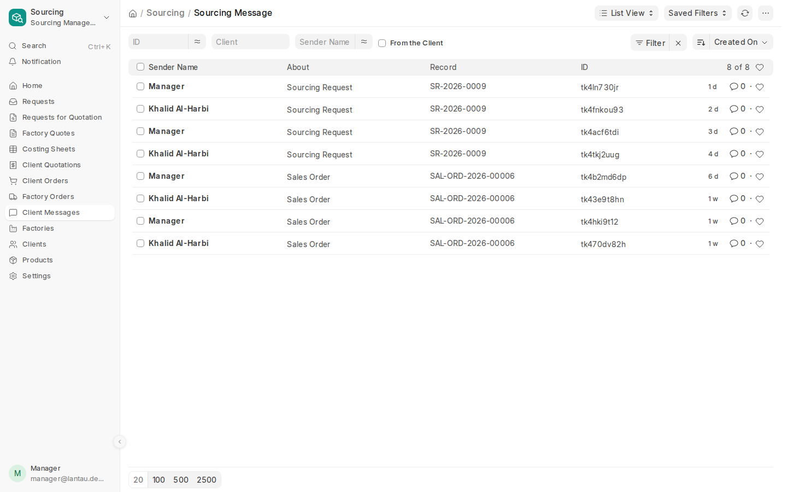The image size is (787, 492).
Task: Click the Sourcing app logo icon
Action: pos(17,17)
